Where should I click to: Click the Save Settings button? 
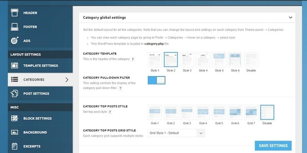click(273, 146)
